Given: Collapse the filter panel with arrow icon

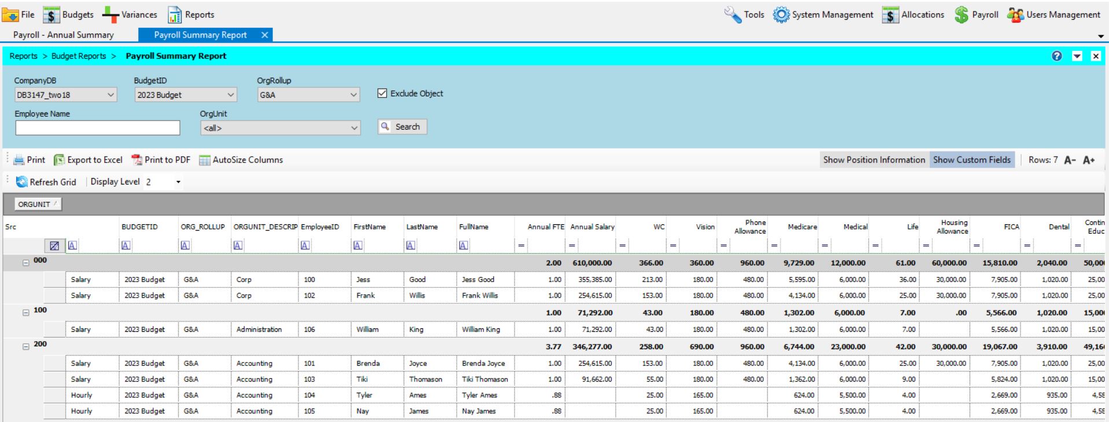Looking at the screenshot, I should [1077, 56].
